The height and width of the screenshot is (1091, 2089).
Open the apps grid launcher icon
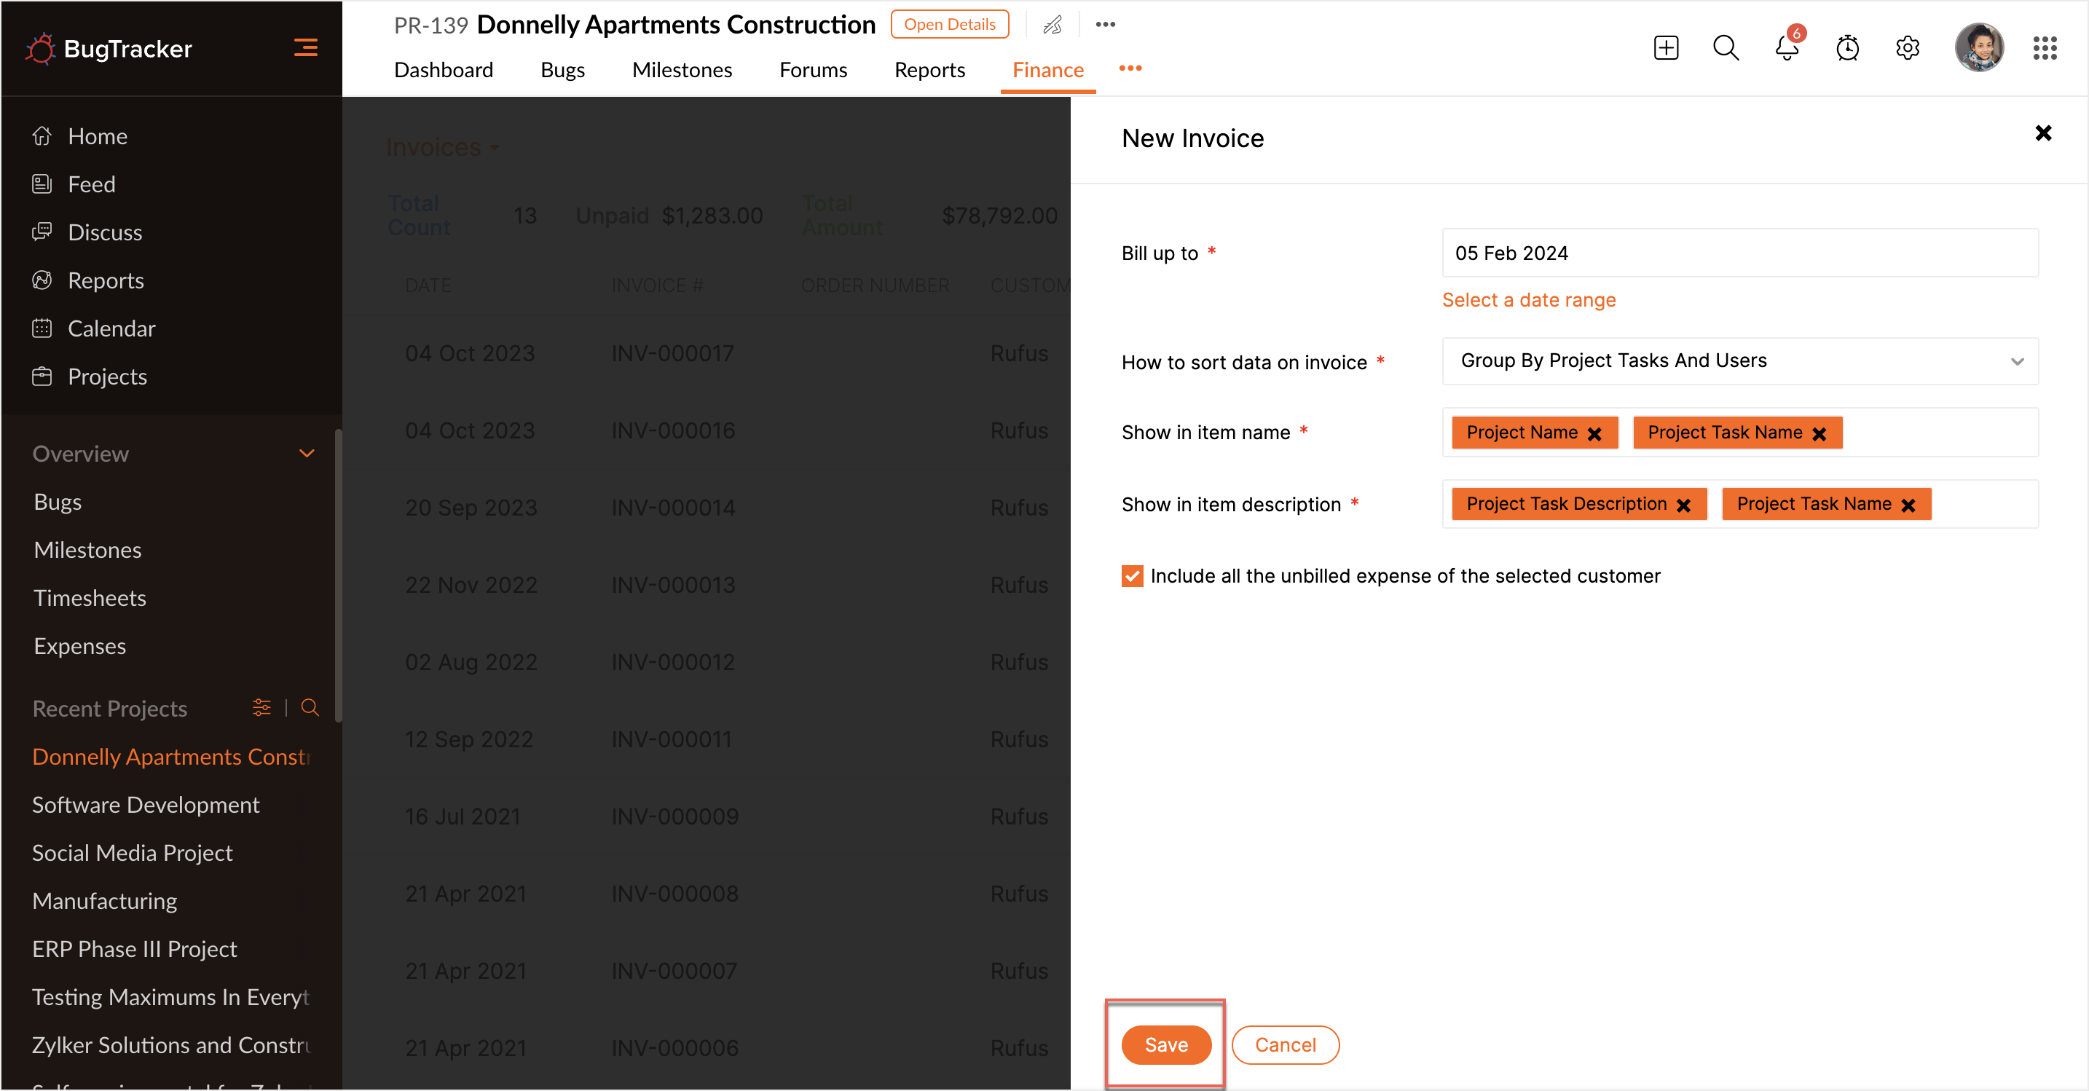point(2045,48)
